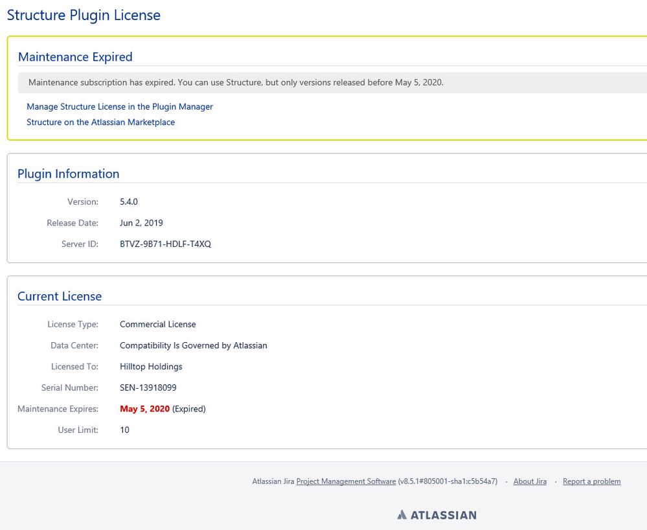
Task: Click the Plugin Information heading
Action: 69,174
